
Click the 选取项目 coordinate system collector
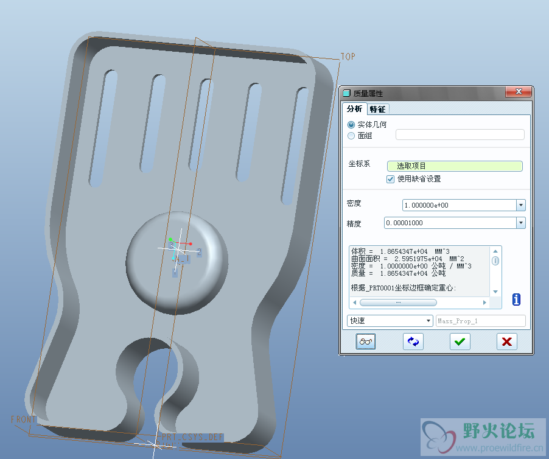455,166
